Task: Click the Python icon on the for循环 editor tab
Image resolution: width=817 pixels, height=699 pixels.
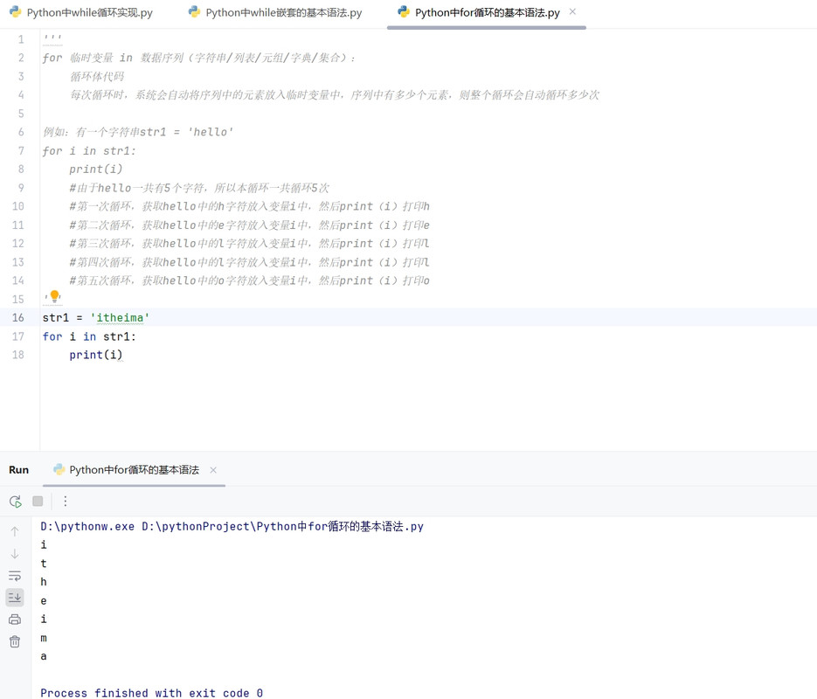Action: [x=404, y=12]
